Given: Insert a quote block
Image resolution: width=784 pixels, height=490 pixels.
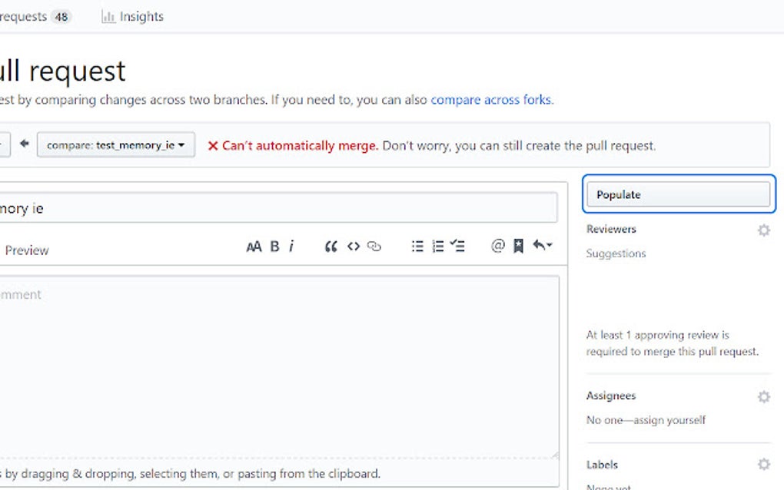Looking at the screenshot, I should coord(331,246).
